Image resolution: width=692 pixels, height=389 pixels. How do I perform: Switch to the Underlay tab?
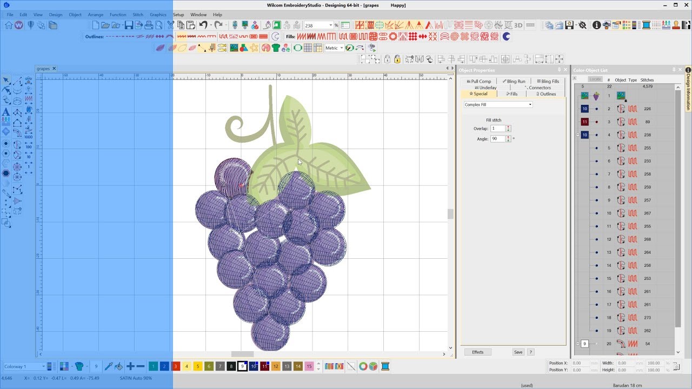[x=485, y=88]
